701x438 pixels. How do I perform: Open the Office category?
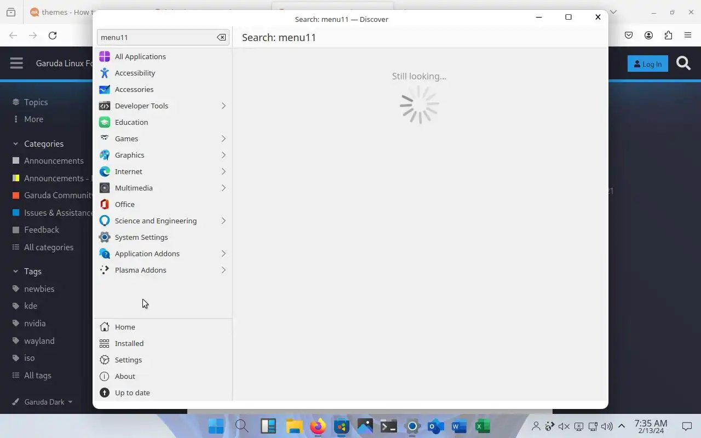(x=163, y=204)
